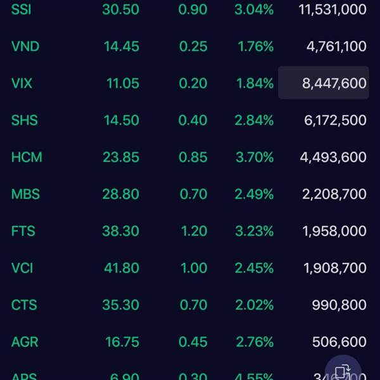Screen dimensions: 380x380
Task: Select the CTS stock ticker
Action: point(24,305)
